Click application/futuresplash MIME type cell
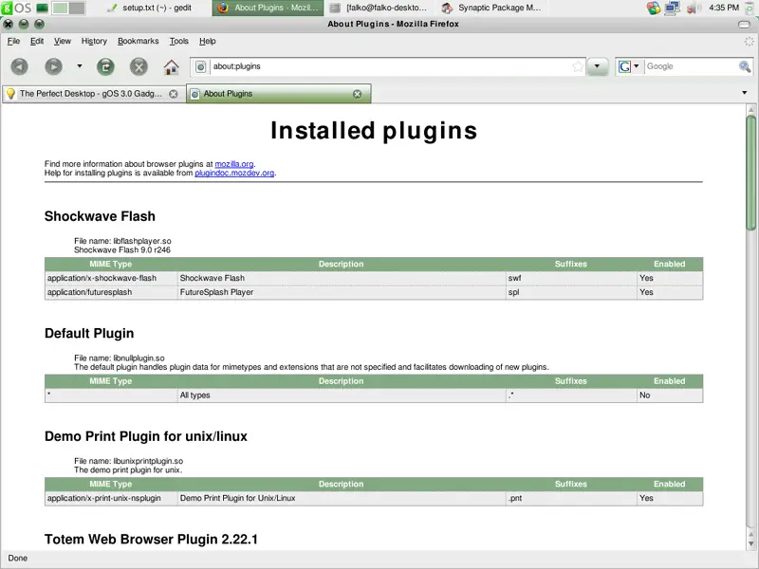Image resolution: width=759 pixels, height=569 pixels. click(111, 292)
